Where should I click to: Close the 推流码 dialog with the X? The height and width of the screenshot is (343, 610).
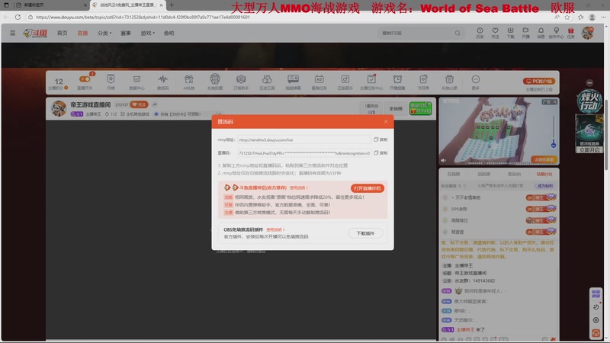coord(386,122)
